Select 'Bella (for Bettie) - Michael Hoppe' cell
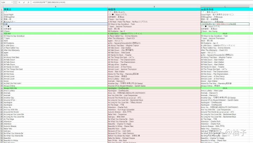253x143 pixels. [154, 138]
